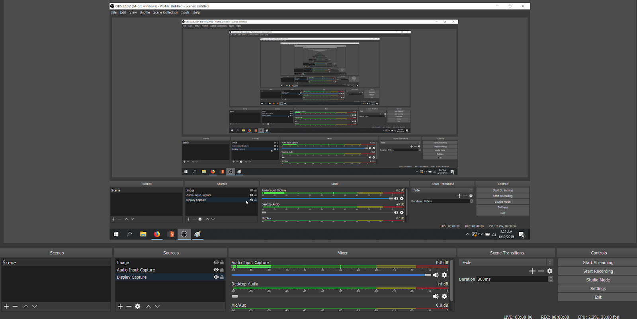Mute Audio Input Capture in the bottom Mixer
The height and width of the screenshot is (319, 637).
[436, 275]
